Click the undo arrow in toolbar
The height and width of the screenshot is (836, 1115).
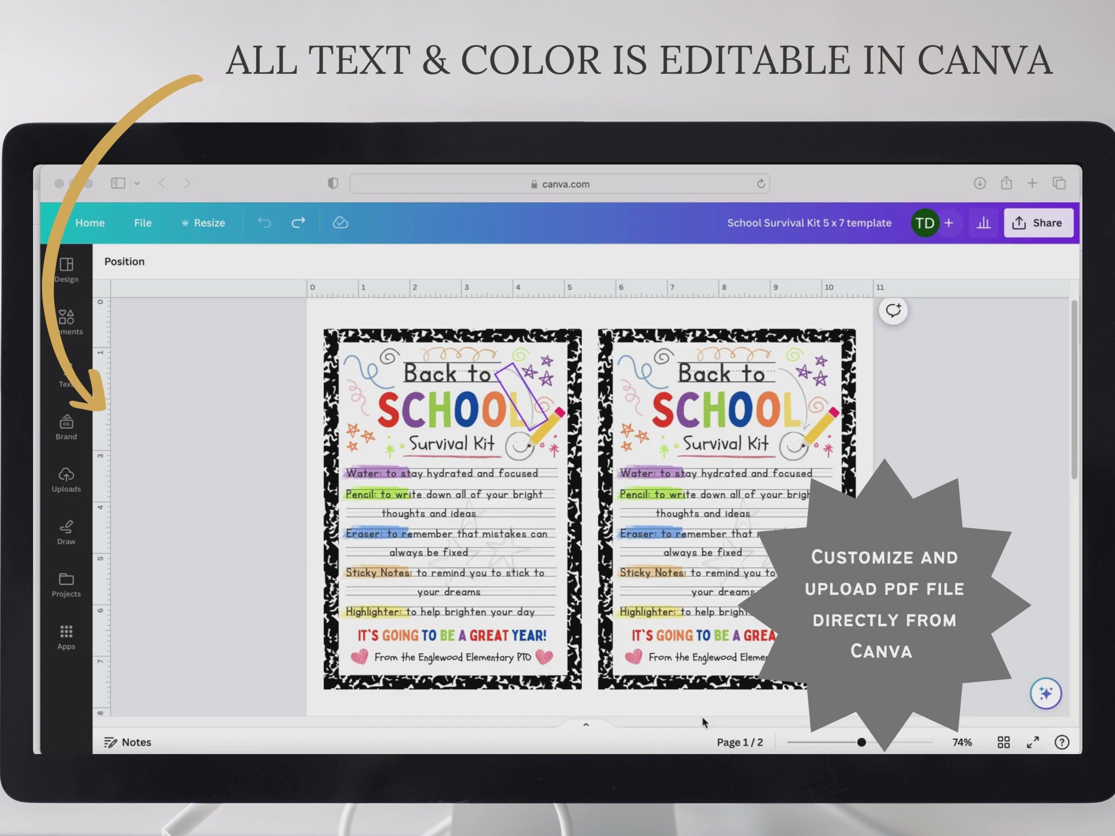264,223
